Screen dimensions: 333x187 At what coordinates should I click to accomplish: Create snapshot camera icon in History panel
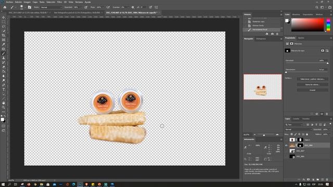click(x=272, y=34)
